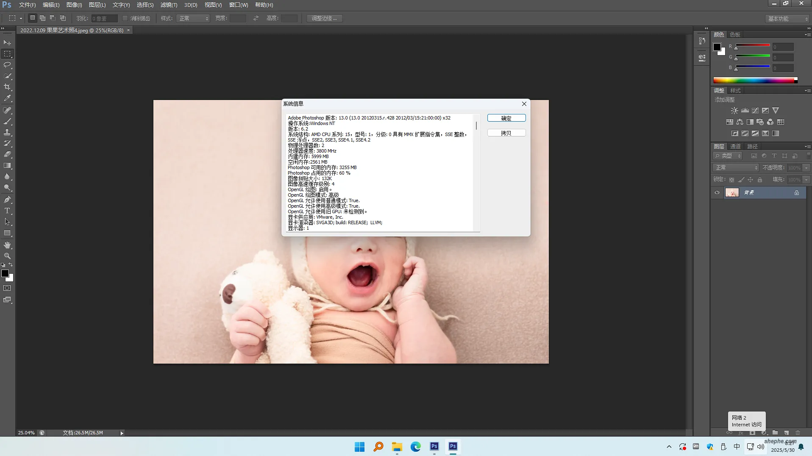Switch to the 通道 panel tab
The image size is (812, 456).
click(736, 146)
